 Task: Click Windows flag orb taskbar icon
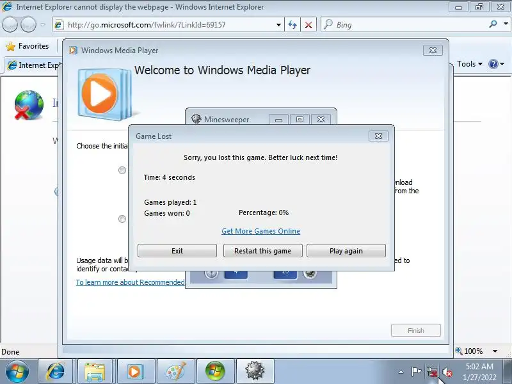pos(215,372)
